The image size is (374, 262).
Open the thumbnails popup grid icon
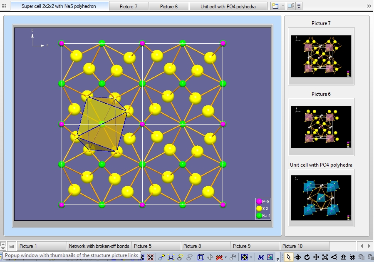12,246
